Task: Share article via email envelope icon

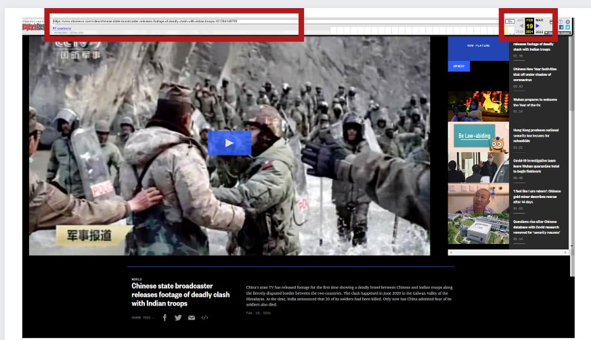Action: click(192, 317)
